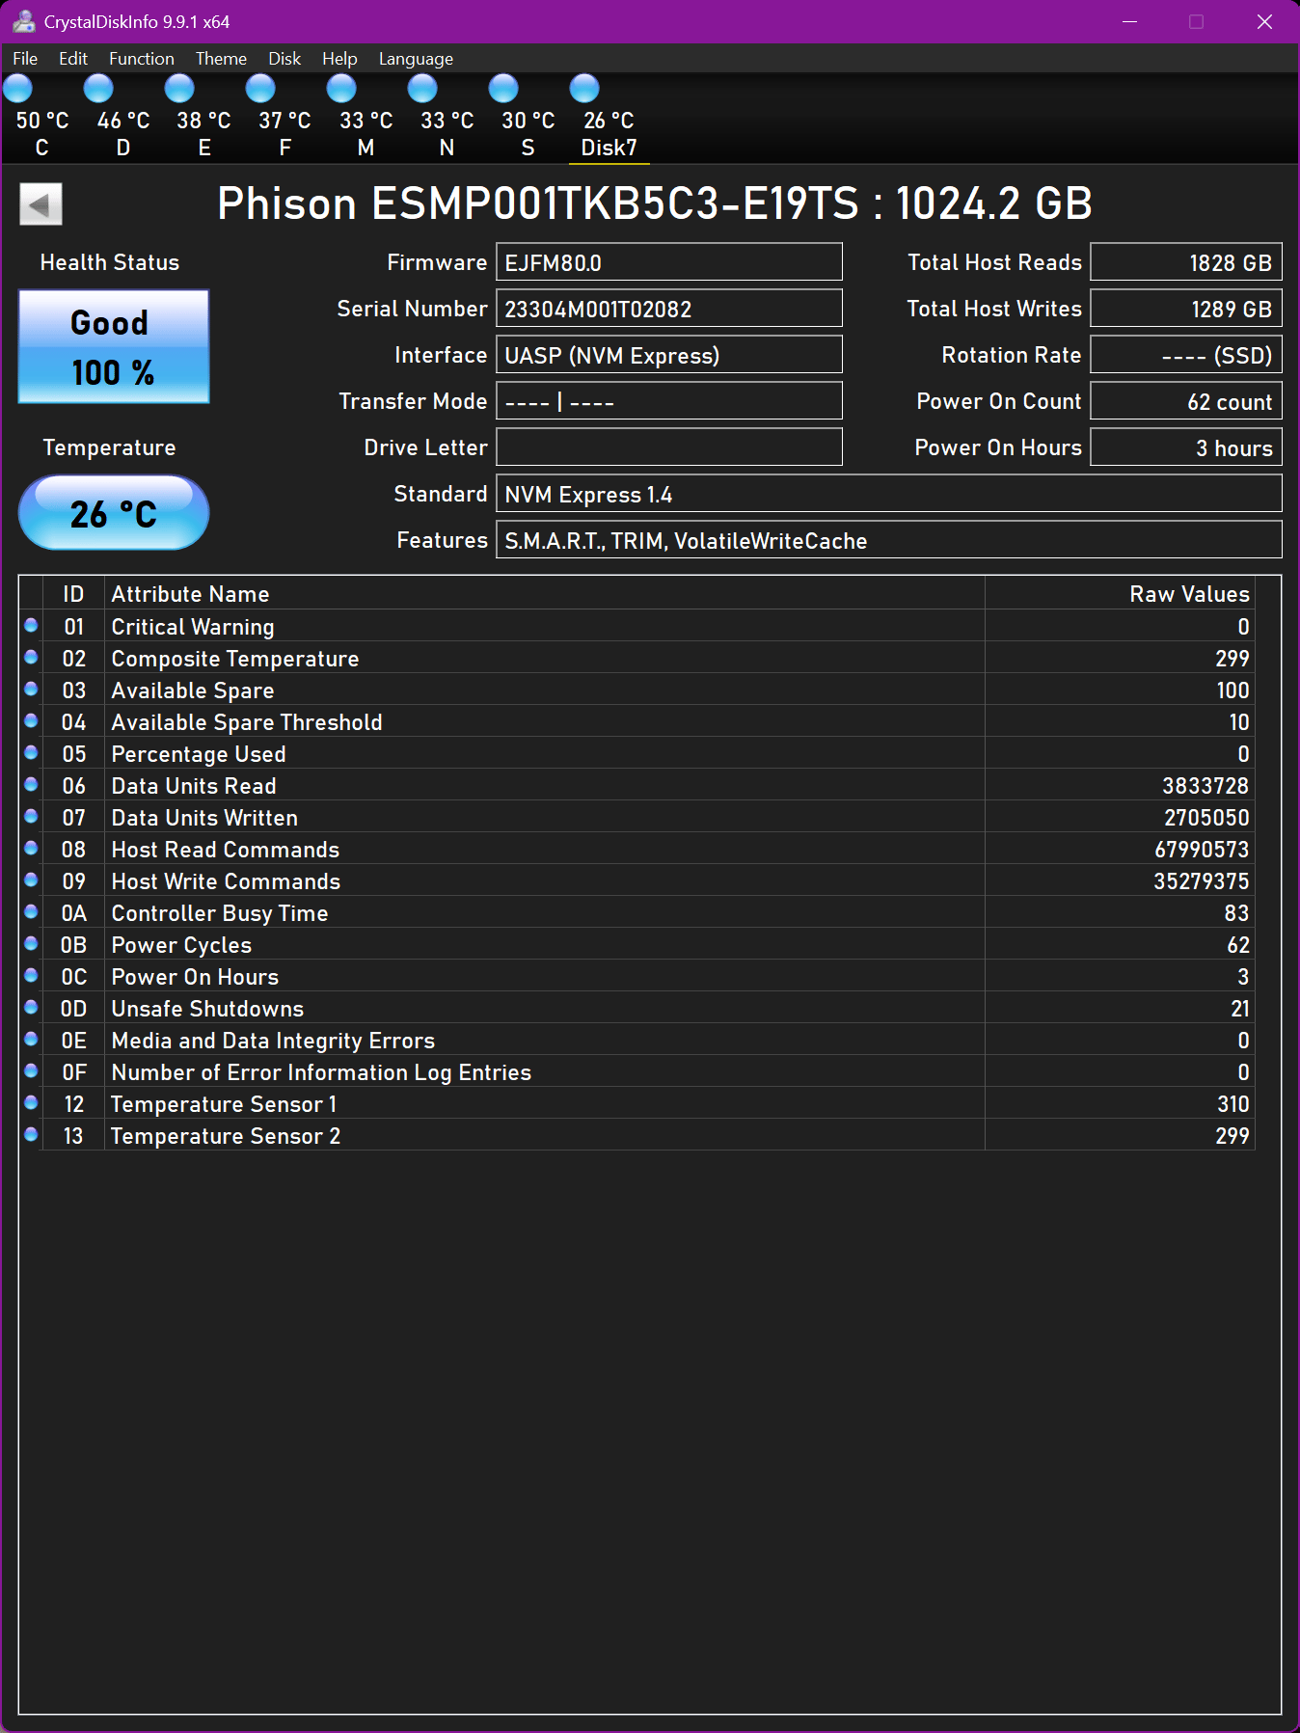Click the status dot beside Critical Warning
This screenshot has height=1733, width=1300.
tap(31, 626)
